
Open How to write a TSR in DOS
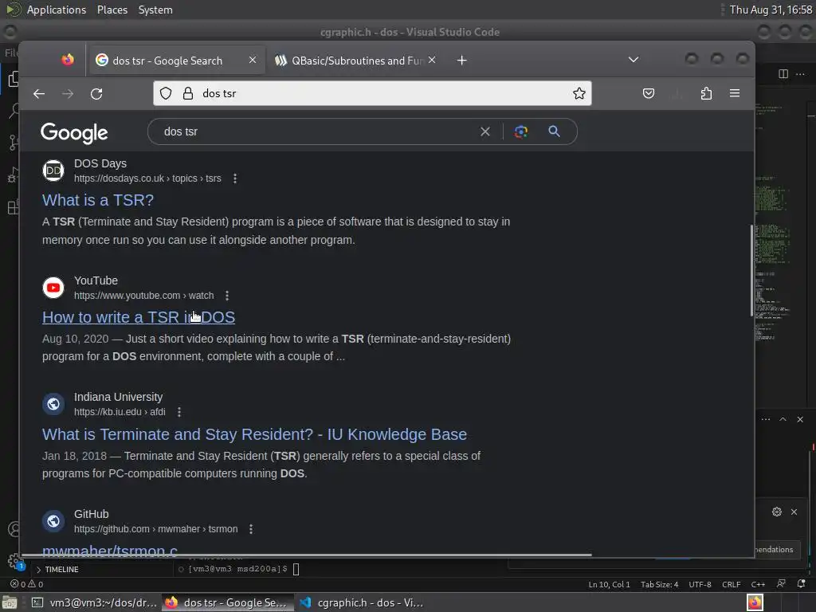point(139,317)
